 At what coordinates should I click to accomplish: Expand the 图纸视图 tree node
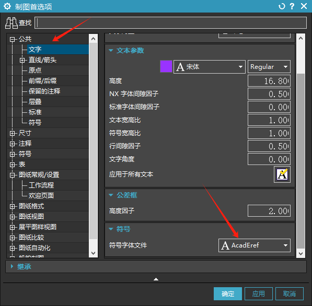[13, 217]
